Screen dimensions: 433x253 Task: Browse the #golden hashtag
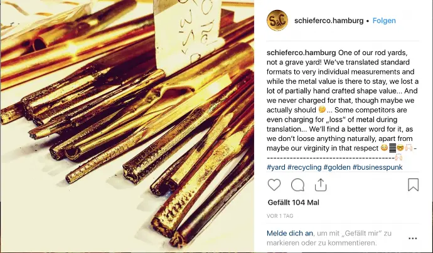337,167
